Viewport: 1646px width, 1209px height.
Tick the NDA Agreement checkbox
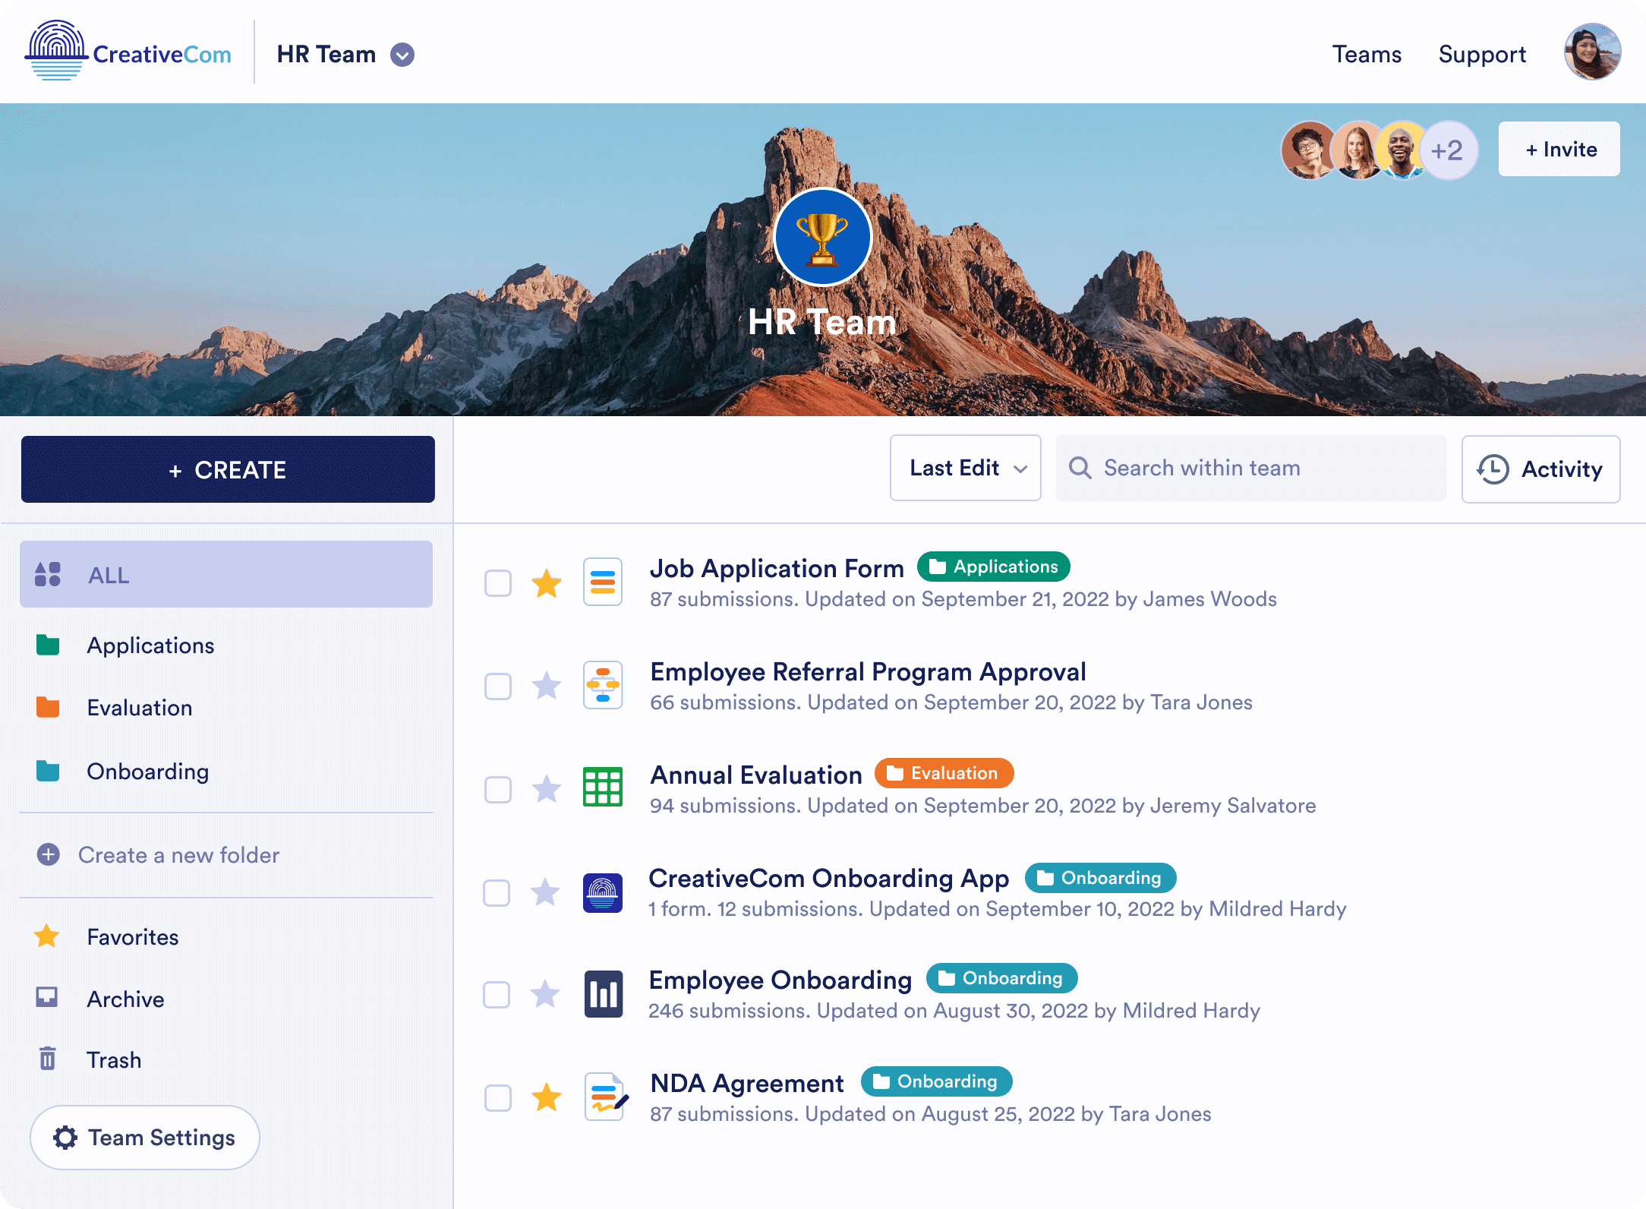pyautogui.click(x=498, y=1098)
